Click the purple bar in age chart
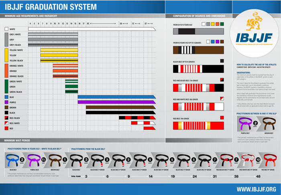 pyautogui.click(x=117, y=102)
